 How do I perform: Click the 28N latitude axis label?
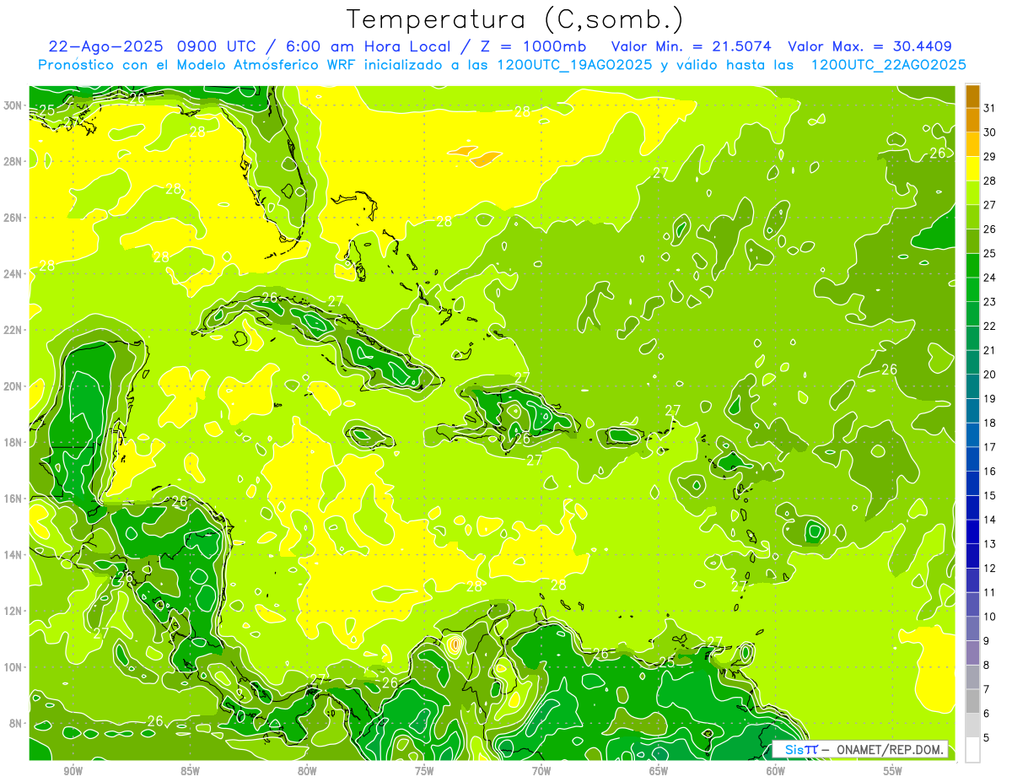tap(13, 161)
